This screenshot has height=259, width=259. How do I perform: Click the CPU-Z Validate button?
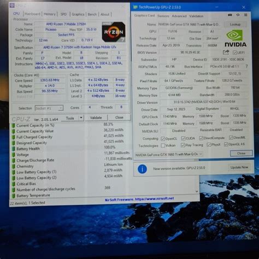coord(96,117)
